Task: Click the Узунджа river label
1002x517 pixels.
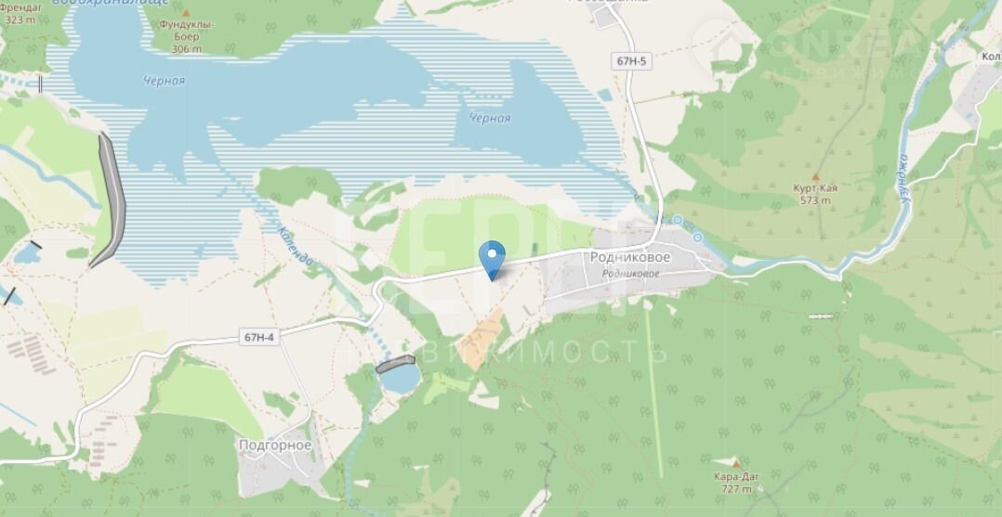Action: [x=903, y=180]
